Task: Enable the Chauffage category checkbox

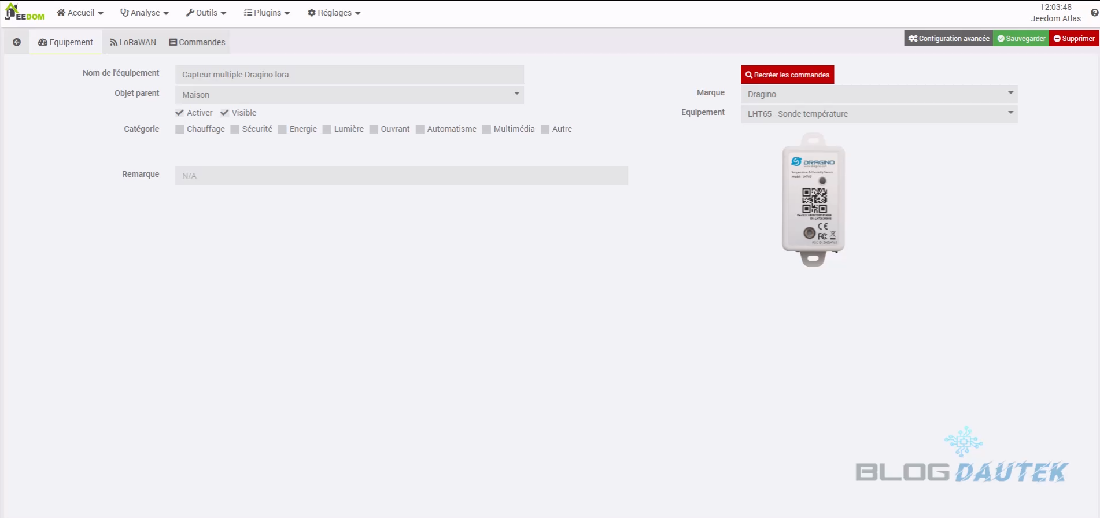Action: coord(180,129)
